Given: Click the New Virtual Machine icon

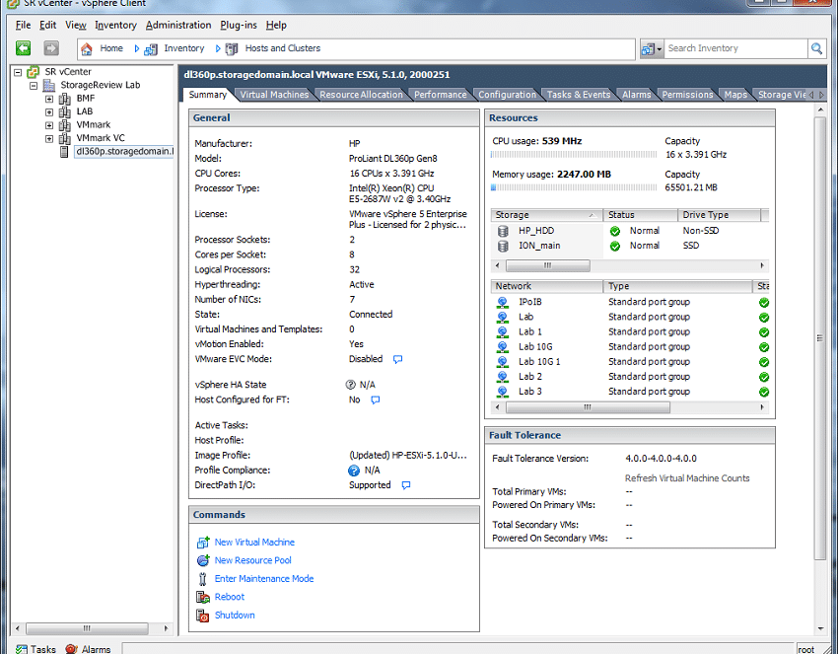Looking at the screenshot, I should point(203,543).
